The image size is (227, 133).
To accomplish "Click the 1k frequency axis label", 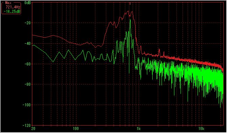I will (x=138, y=129).
